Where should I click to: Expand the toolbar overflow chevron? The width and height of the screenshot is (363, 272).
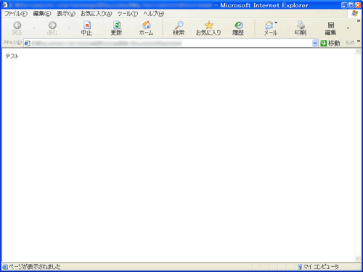tap(359, 21)
